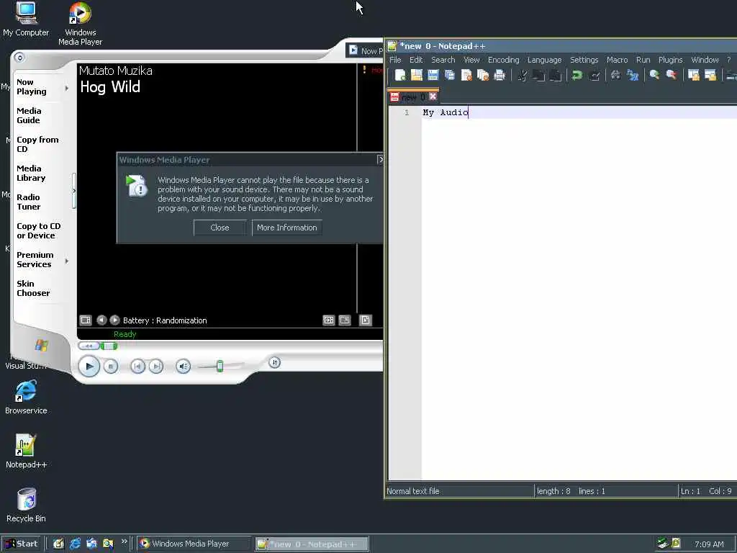Click the Open file icon in Notepad++
The width and height of the screenshot is (737, 553).
(x=417, y=75)
